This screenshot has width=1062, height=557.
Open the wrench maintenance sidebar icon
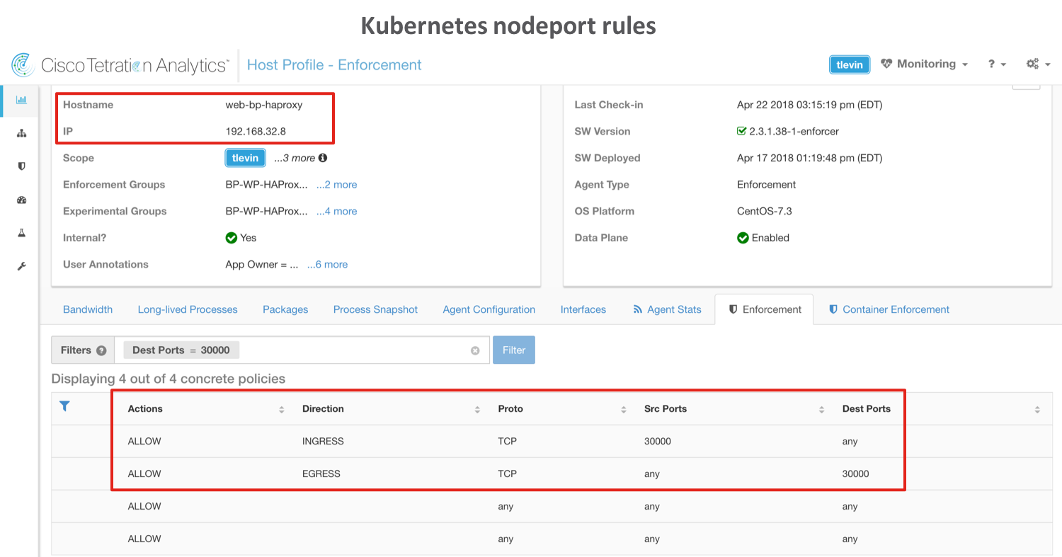coord(21,266)
